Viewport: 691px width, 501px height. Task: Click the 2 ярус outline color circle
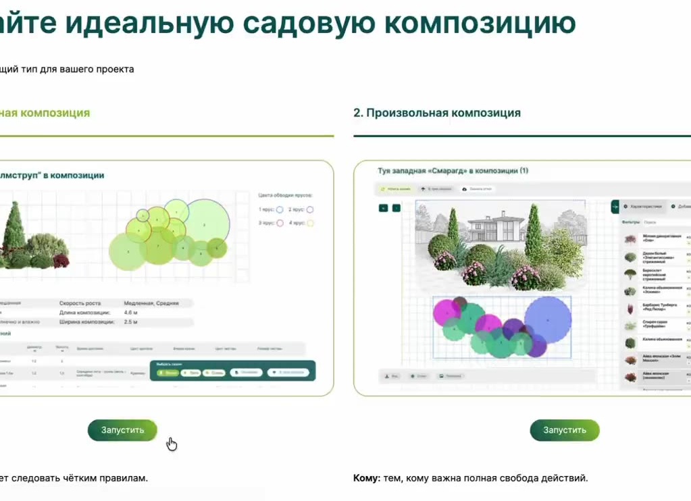[310, 210]
